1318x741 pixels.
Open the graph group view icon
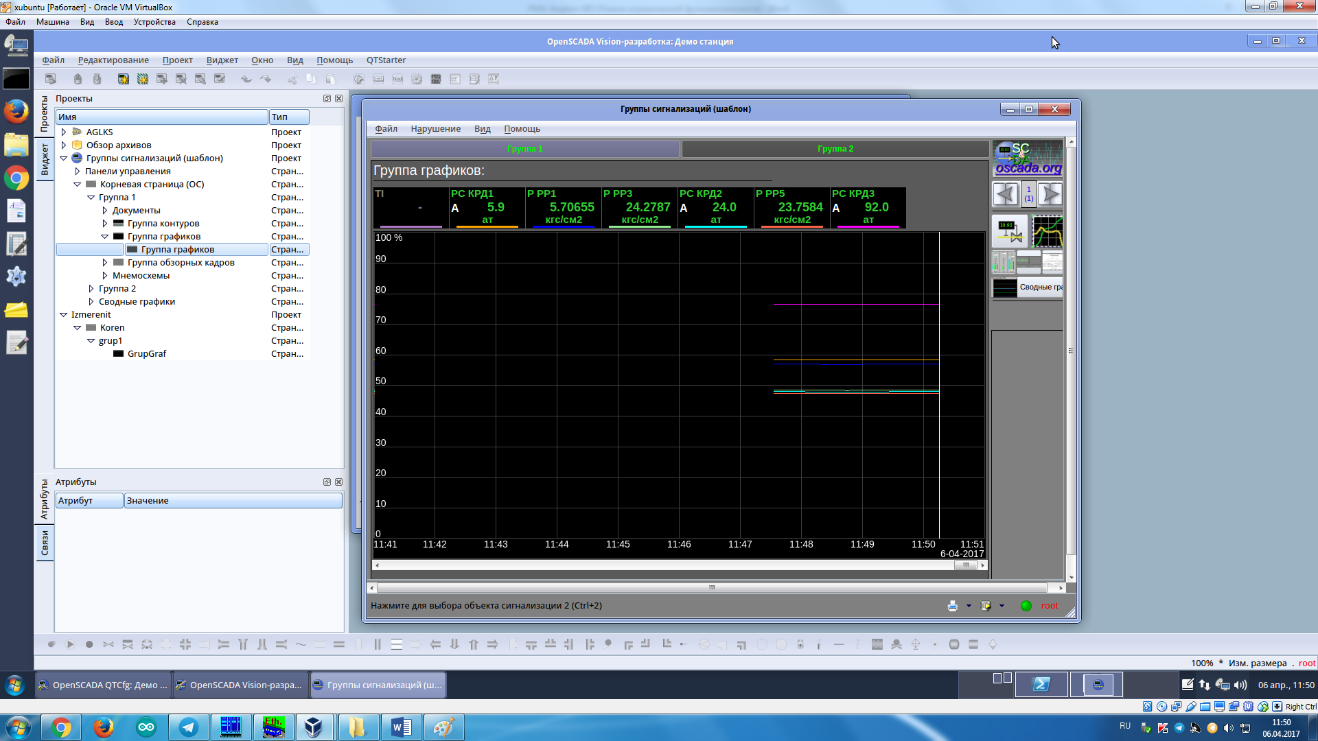pos(1047,231)
